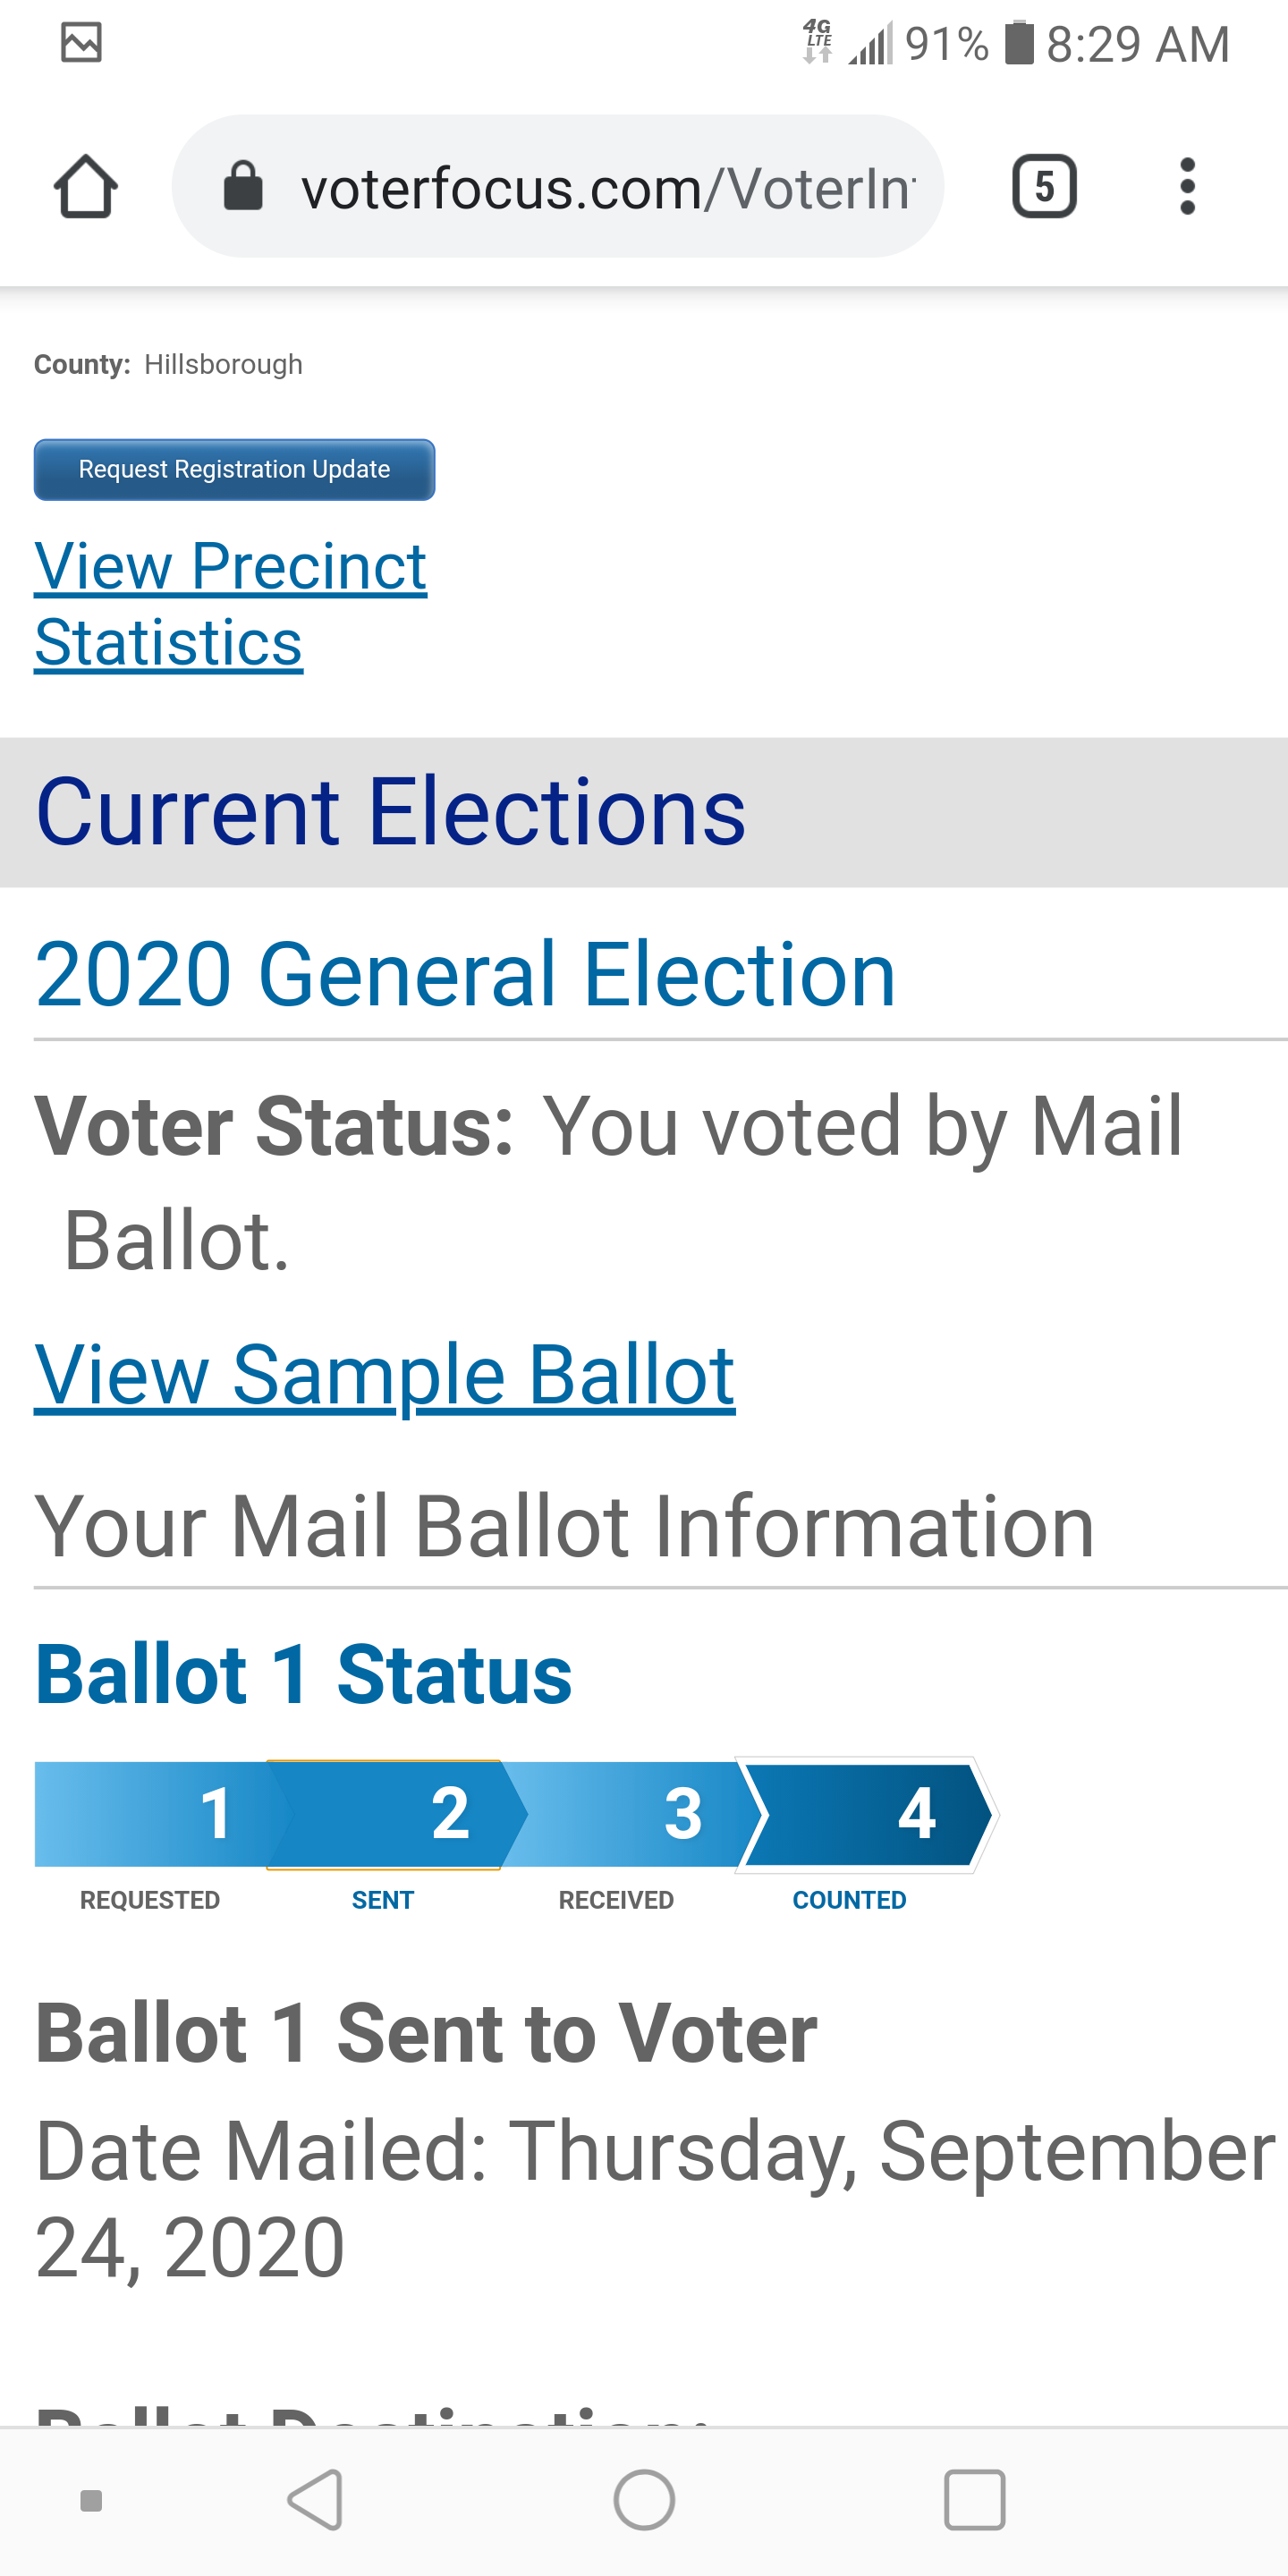Tap the Current Elections section header

[x=390, y=811]
